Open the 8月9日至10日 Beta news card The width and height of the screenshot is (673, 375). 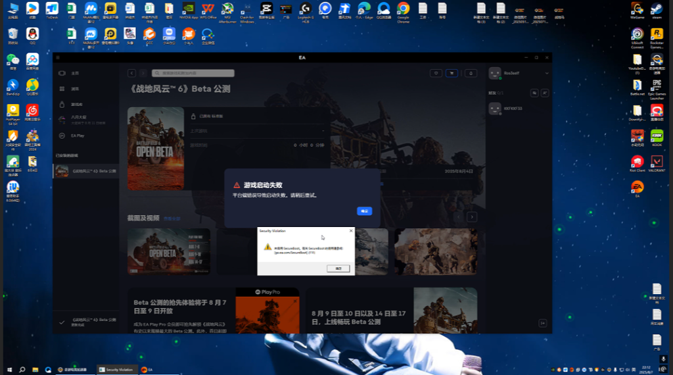(392, 311)
